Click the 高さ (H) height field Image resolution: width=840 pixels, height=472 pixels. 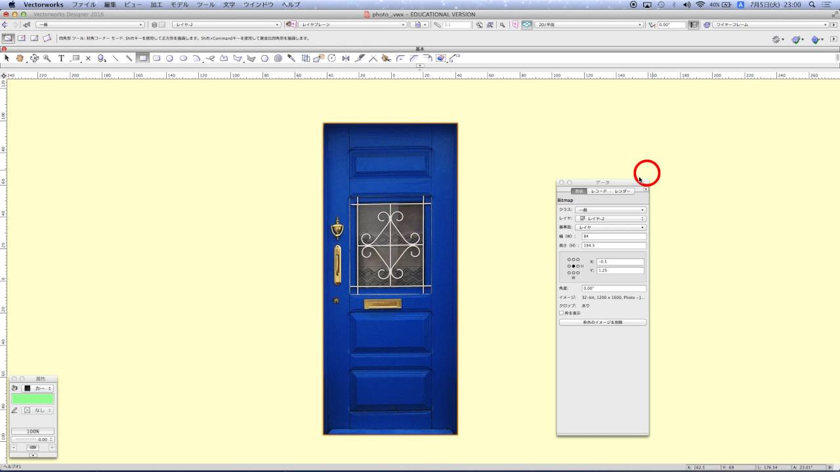[614, 245]
